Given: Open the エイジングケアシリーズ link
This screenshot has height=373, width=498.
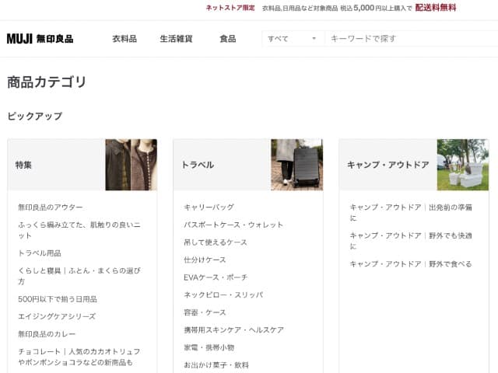Looking at the screenshot, I should 57,316.
